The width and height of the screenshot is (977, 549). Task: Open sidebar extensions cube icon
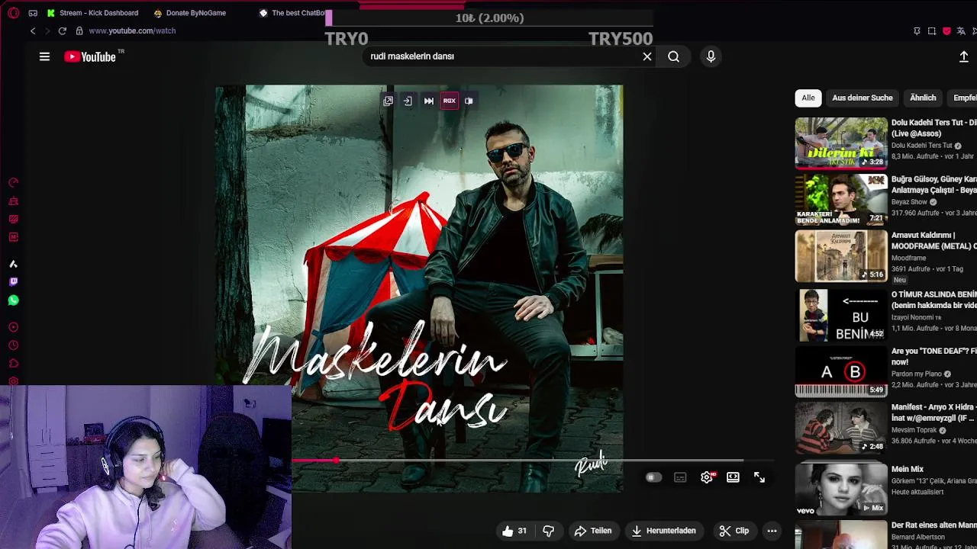point(13,364)
